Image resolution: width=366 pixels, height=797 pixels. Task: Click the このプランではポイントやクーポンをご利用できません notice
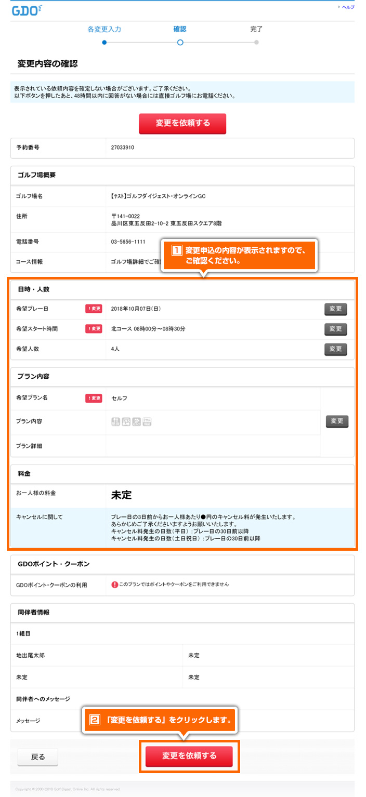tap(174, 585)
